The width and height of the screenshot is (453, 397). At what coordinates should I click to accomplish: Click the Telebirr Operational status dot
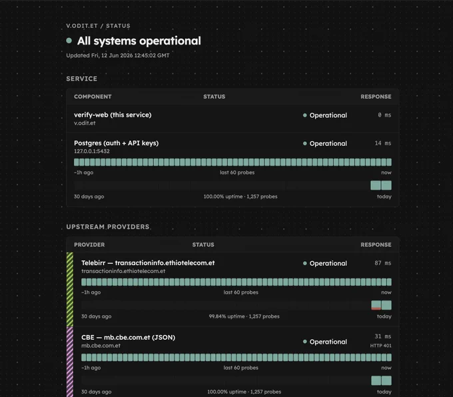coord(305,263)
